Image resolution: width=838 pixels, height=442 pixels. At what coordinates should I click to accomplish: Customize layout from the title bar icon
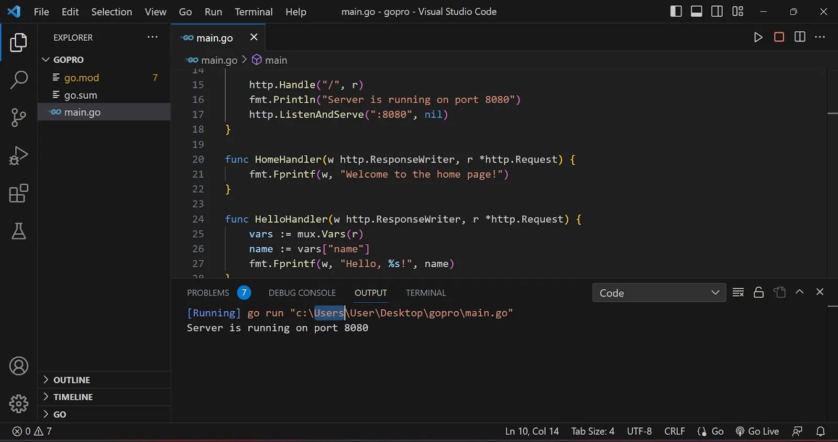pyautogui.click(x=737, y=11)
